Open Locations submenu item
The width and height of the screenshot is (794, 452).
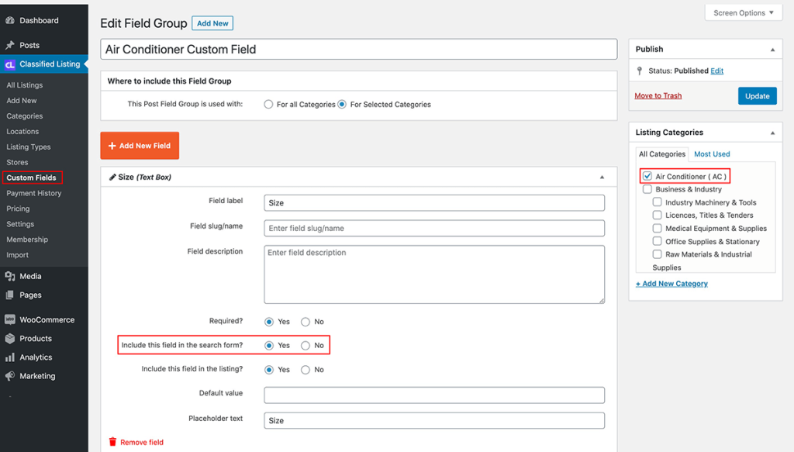(22, 132)
